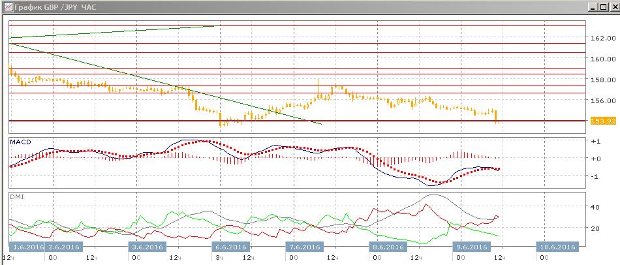Click the 162.00 price axis label
The height and width of the screenshot is (265, 620).
[x=603, y=39]
